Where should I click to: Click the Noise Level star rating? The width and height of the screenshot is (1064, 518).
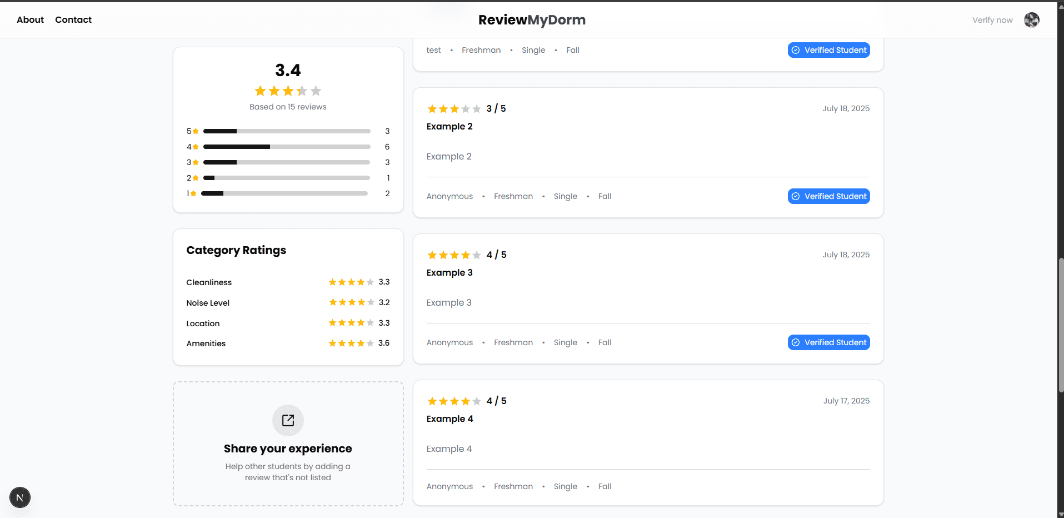[x=351, y=302]
